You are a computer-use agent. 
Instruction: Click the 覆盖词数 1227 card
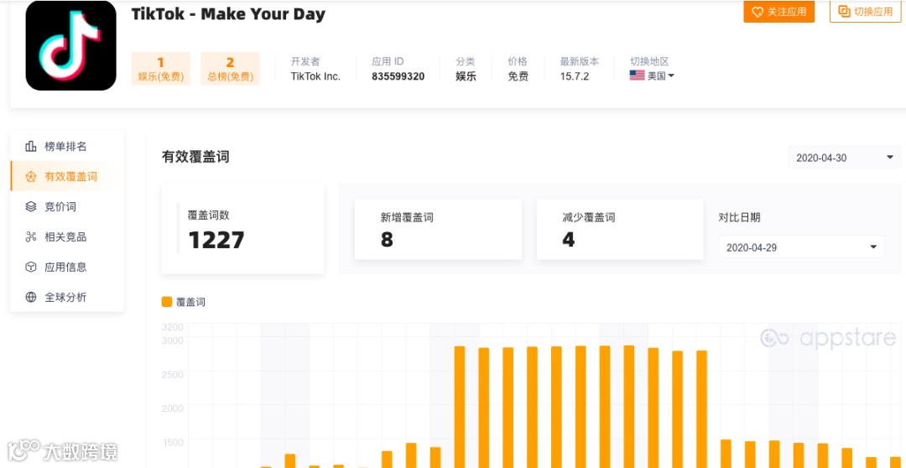pos(242,229)
